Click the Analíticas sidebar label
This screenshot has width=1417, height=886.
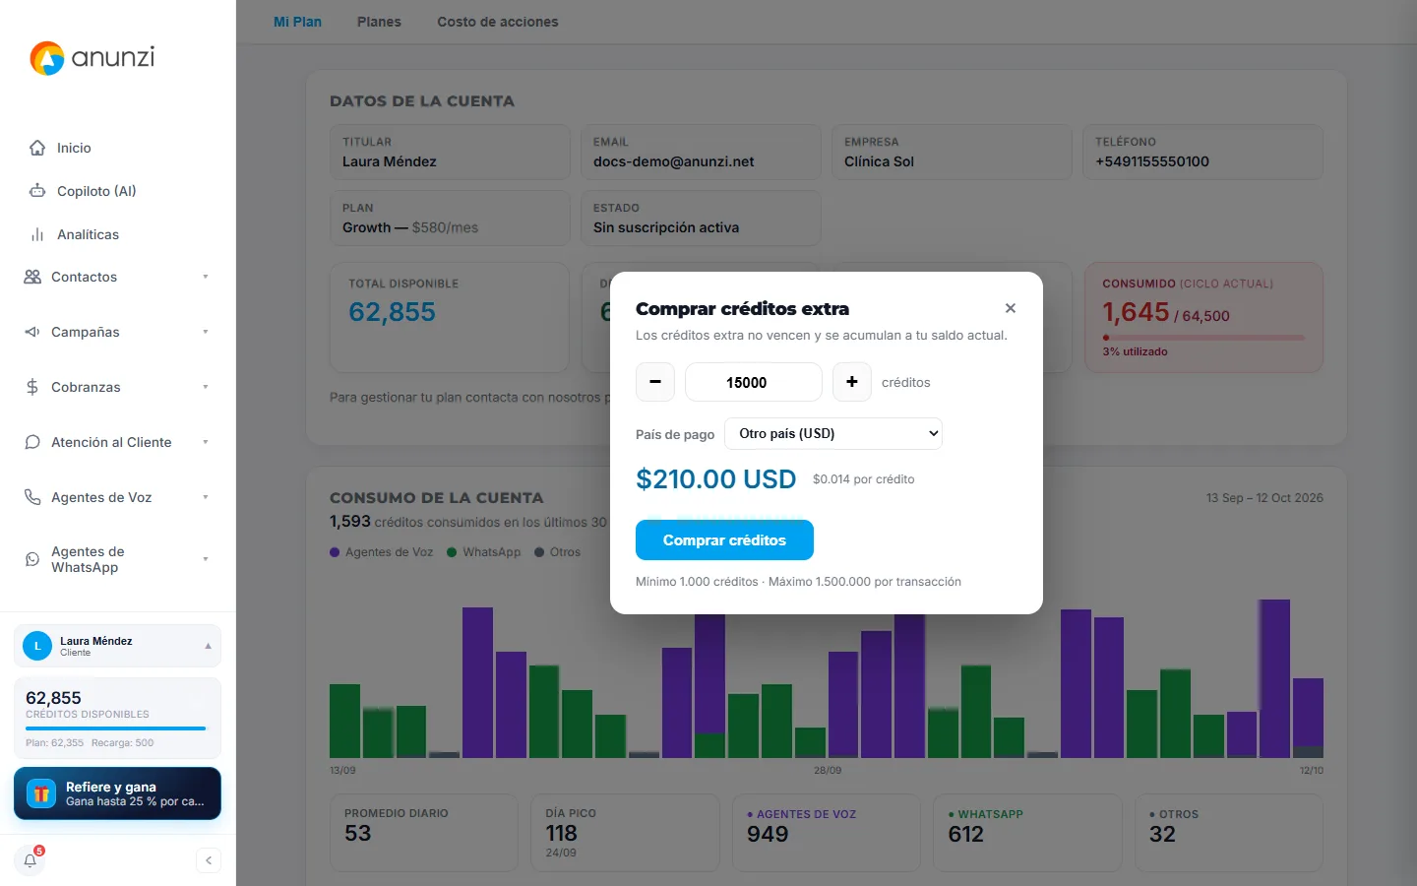pyautogui.click(x=88, y=234)
